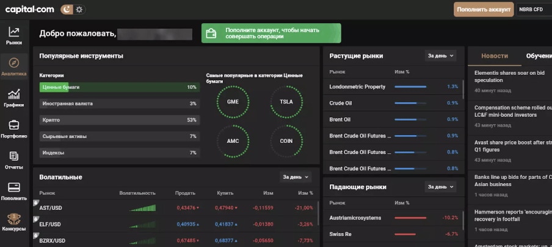The image size is (552, 247).
Task: Select Сырьевые активы category bar
Action: (x=120, y=136)
